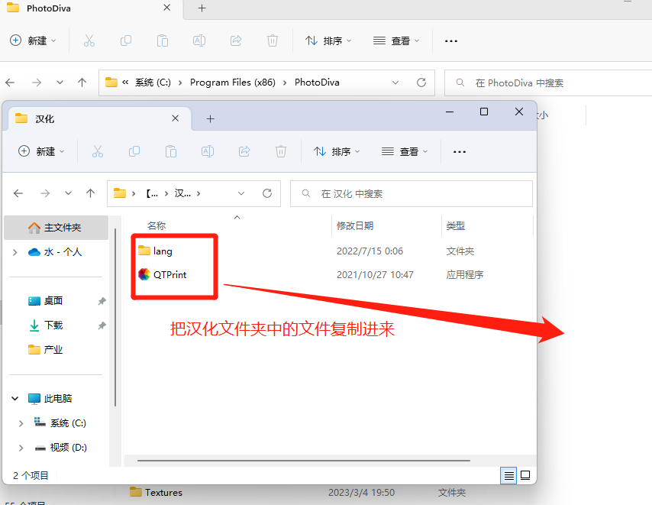The width and height of the screenshot is (652, 505).
Task: Go up one level in 汉化 window
Action: coord(91,193)
